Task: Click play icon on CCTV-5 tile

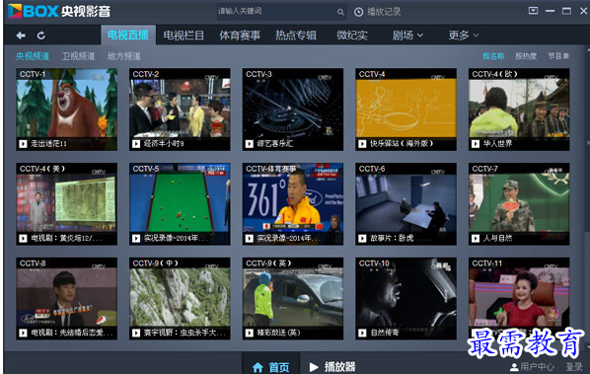Action: tap(136, 238)
